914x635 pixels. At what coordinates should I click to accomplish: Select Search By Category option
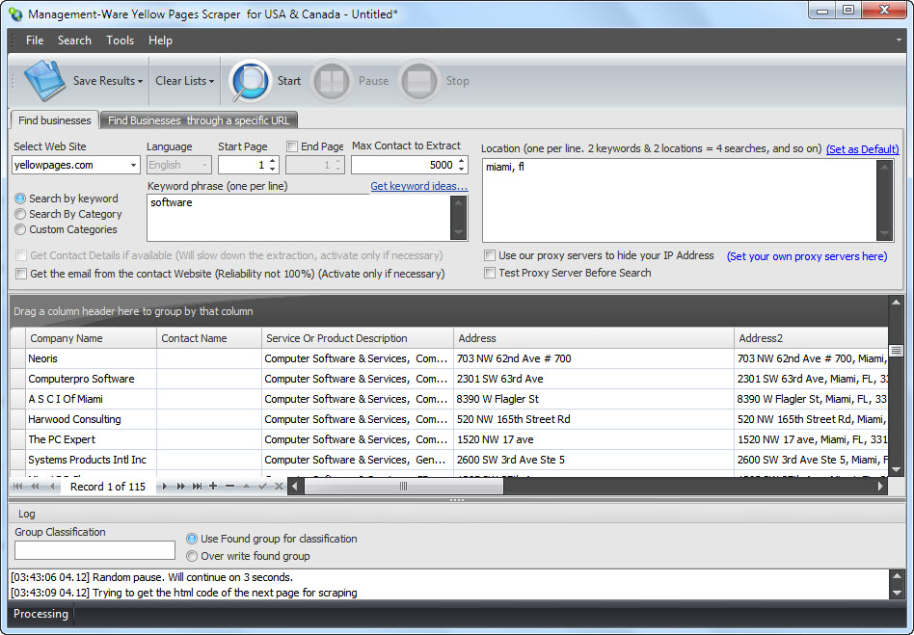20,214
